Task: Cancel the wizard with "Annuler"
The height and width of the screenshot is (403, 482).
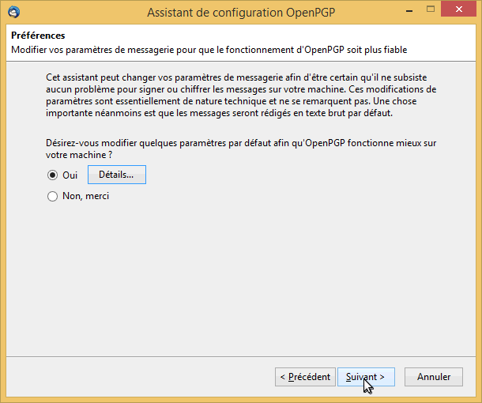Action: 434,377
